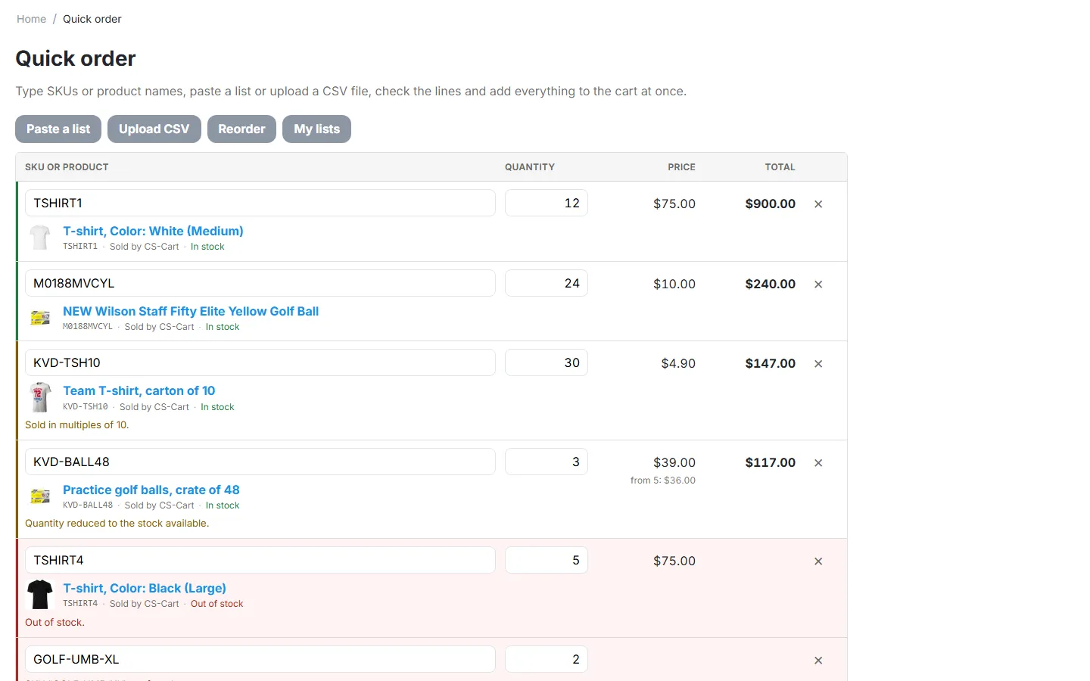Open the black T-shirt thumbnail

click(40, 595)
